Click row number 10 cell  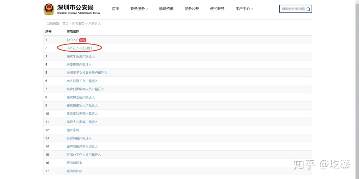pyautogui.click(x=54, y=114)
